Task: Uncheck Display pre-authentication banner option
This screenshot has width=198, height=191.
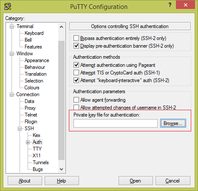Action: (x=76, y=46)
